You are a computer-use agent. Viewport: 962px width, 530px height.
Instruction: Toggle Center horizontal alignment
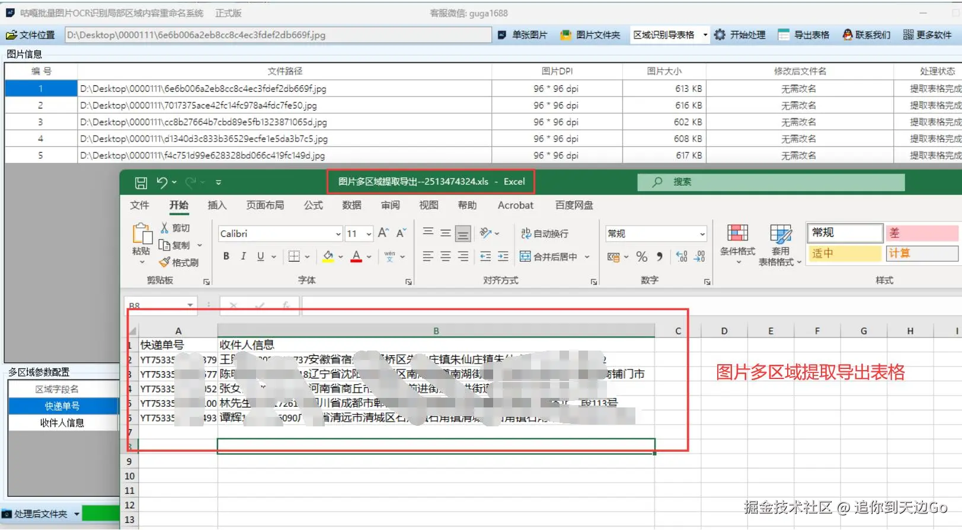pyautogui.click(x=446, y=256)
